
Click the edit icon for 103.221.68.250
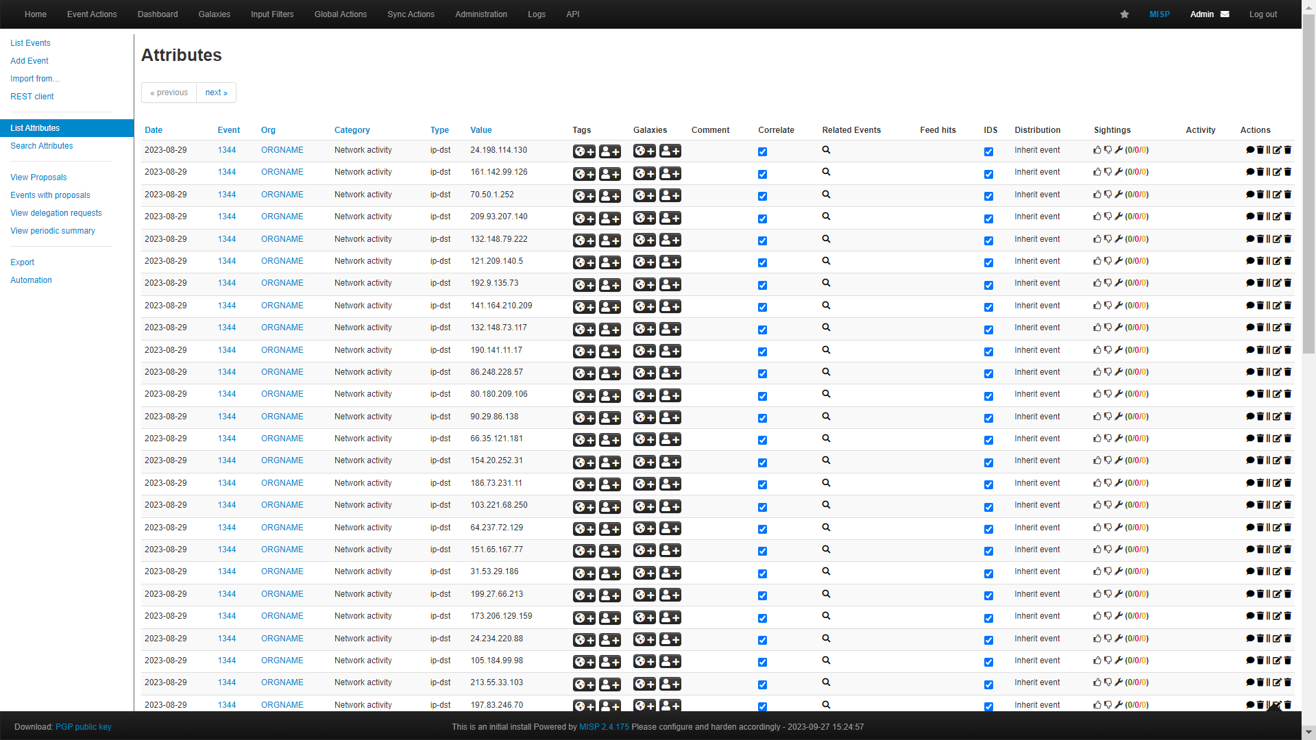(x=1277, y=505)
